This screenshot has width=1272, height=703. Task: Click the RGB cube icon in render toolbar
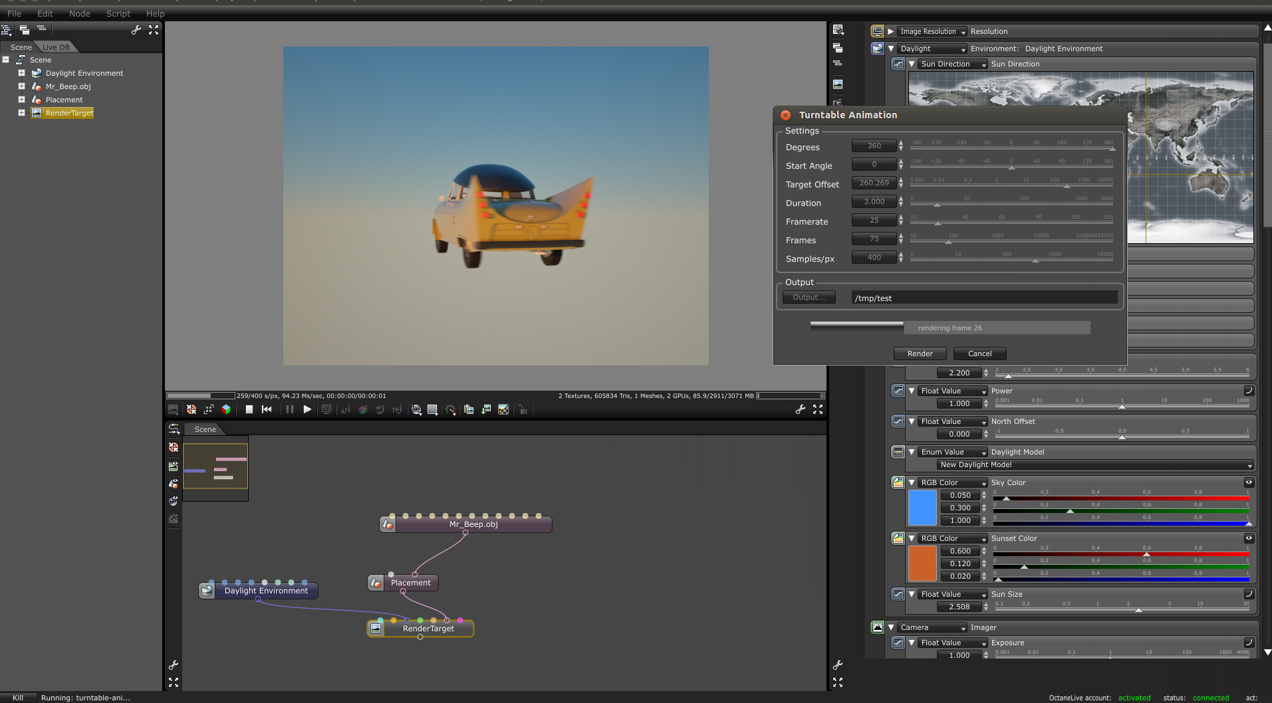[226, 409]
